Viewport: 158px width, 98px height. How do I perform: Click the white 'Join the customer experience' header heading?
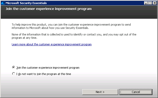click(49, 9)
